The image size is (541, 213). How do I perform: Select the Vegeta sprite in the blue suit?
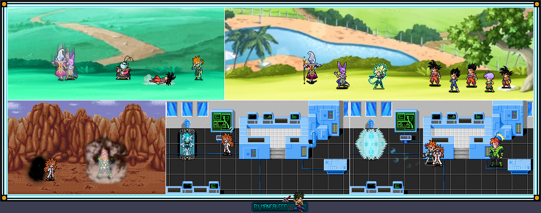pyautogui.click(x=454, y=80)
